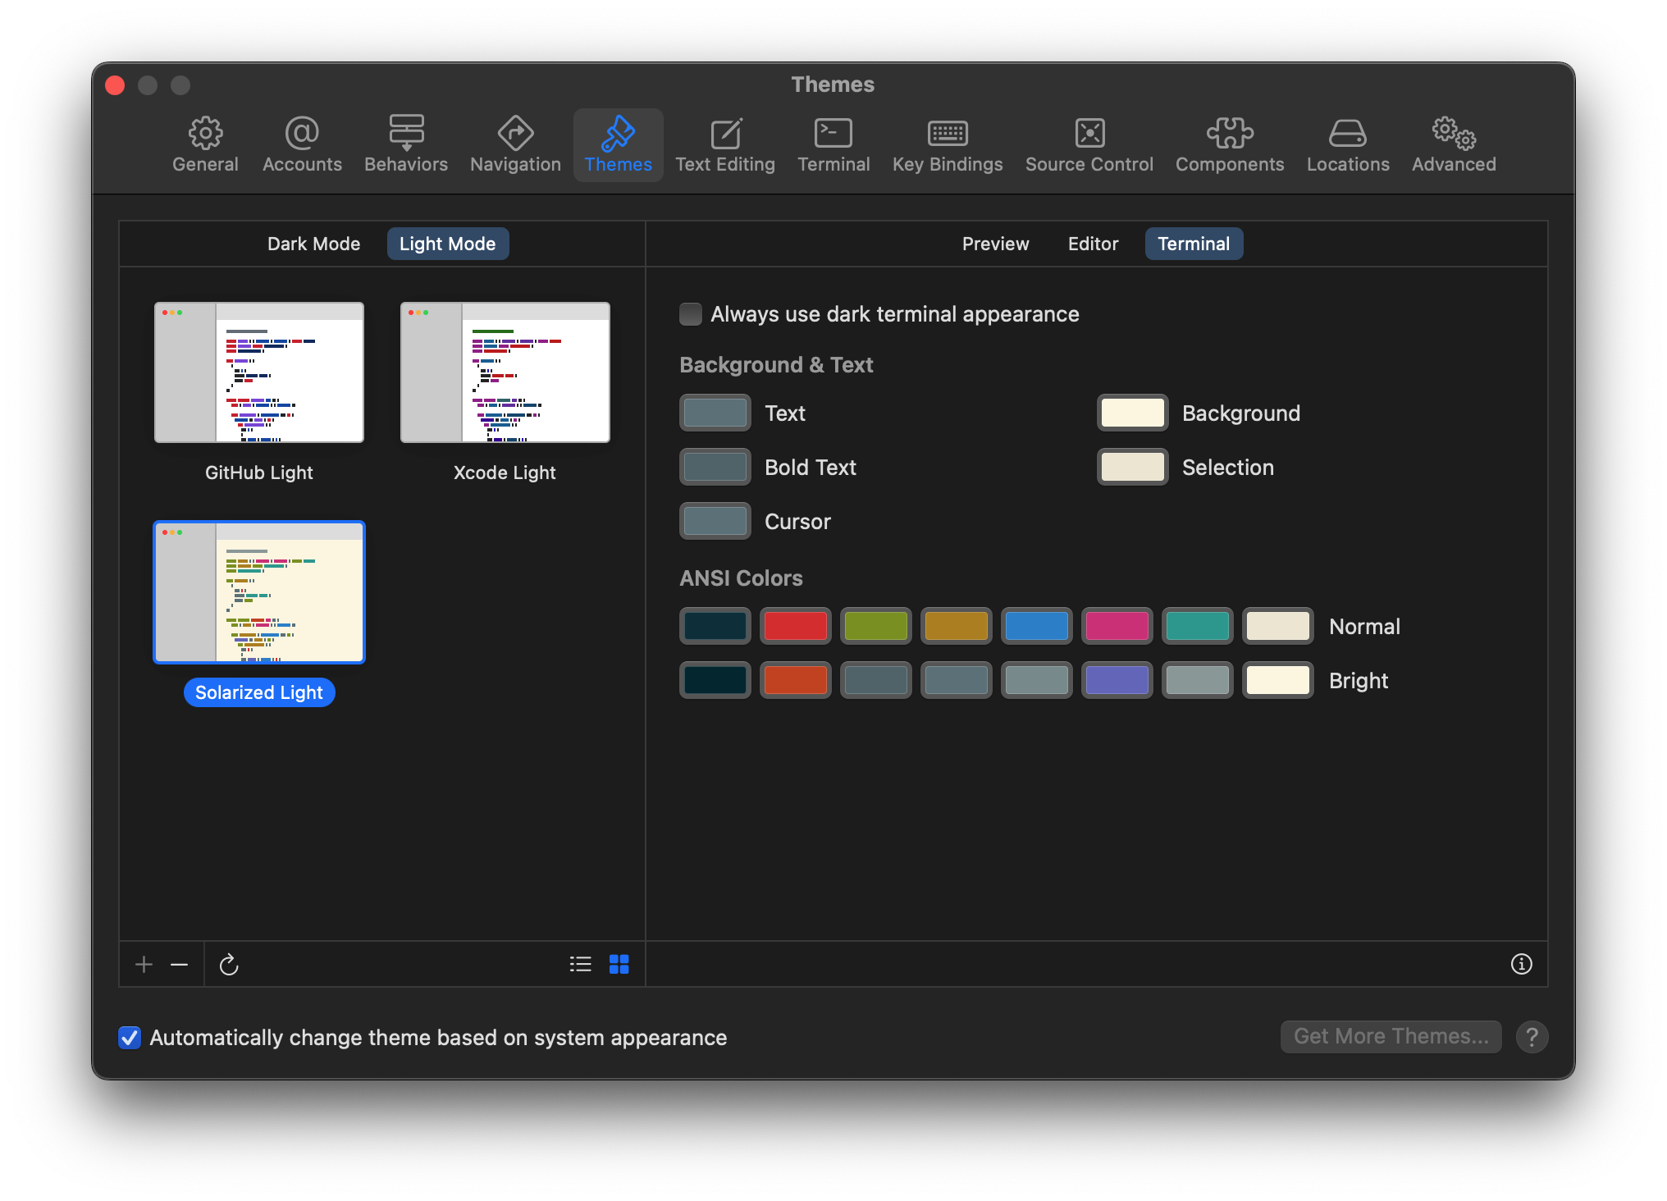Open the Text color well
The width and height of the screenshot is (1667, 1201).
click(715, 413)
